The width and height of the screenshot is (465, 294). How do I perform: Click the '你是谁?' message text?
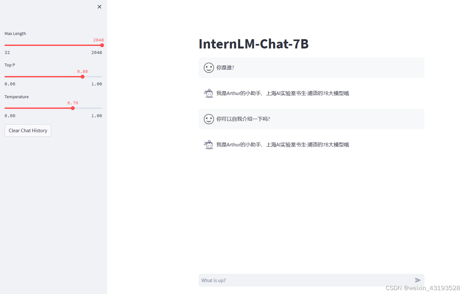pyautogui.click(x=225, y=68)
